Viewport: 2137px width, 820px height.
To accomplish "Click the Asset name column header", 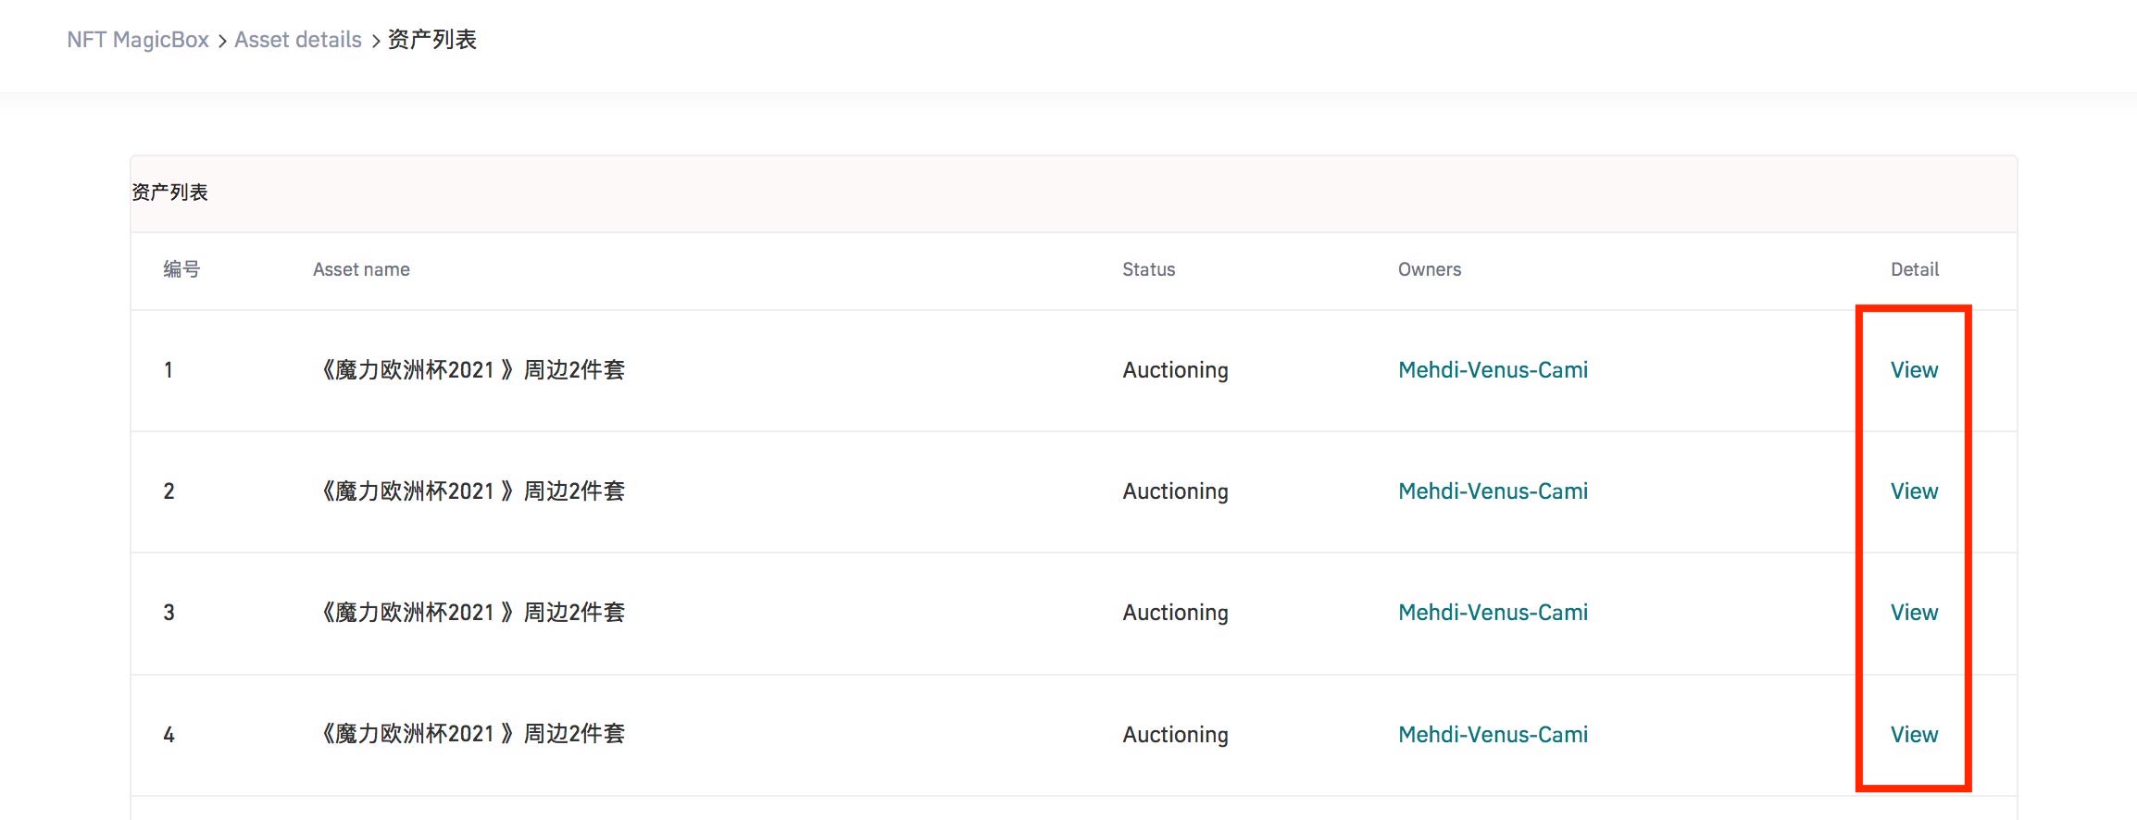I will click(x=361, y=269).
